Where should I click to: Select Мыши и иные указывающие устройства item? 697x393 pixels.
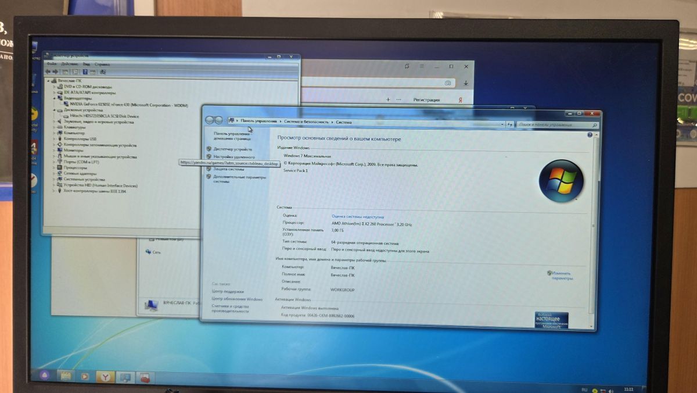[x=100, y=156]
